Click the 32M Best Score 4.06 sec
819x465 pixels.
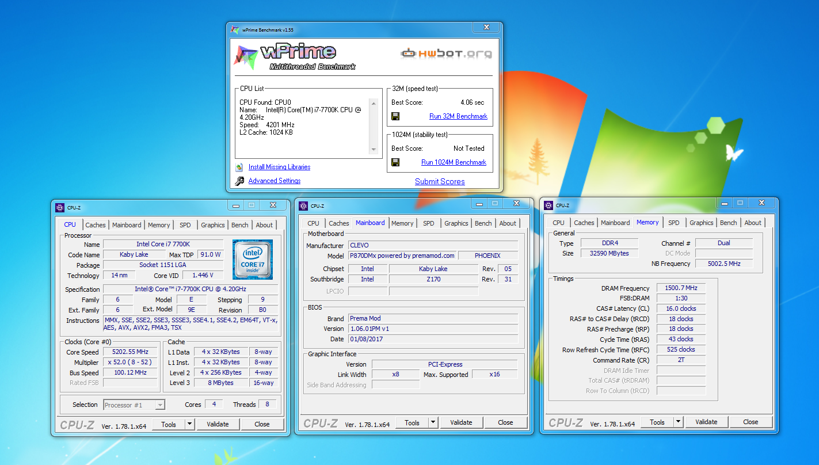pos(473,102)
